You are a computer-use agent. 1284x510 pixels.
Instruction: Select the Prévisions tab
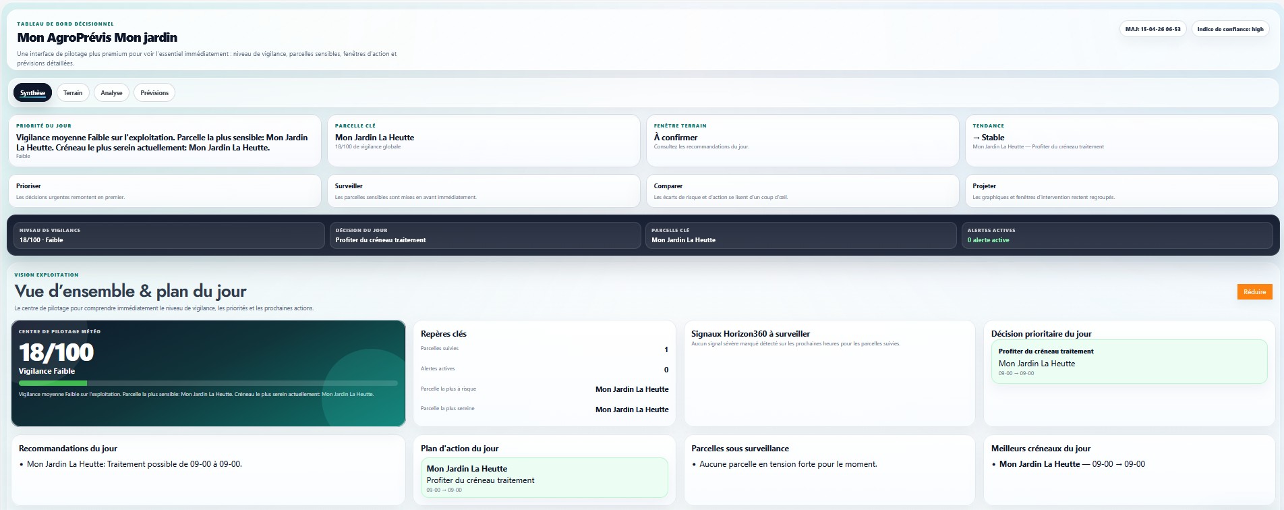[154, 93]
